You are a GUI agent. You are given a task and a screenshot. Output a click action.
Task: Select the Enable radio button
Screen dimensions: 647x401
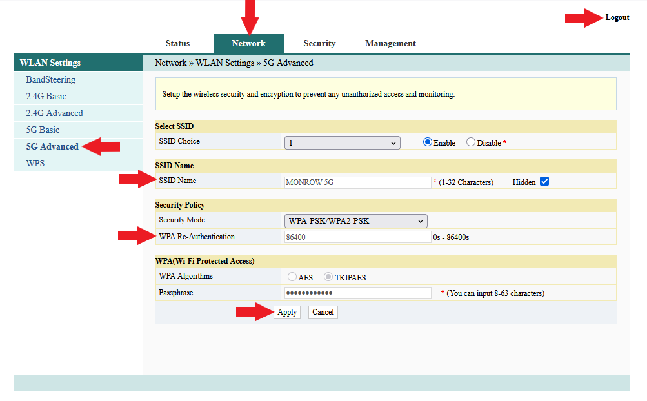click(x=428, y=142)
